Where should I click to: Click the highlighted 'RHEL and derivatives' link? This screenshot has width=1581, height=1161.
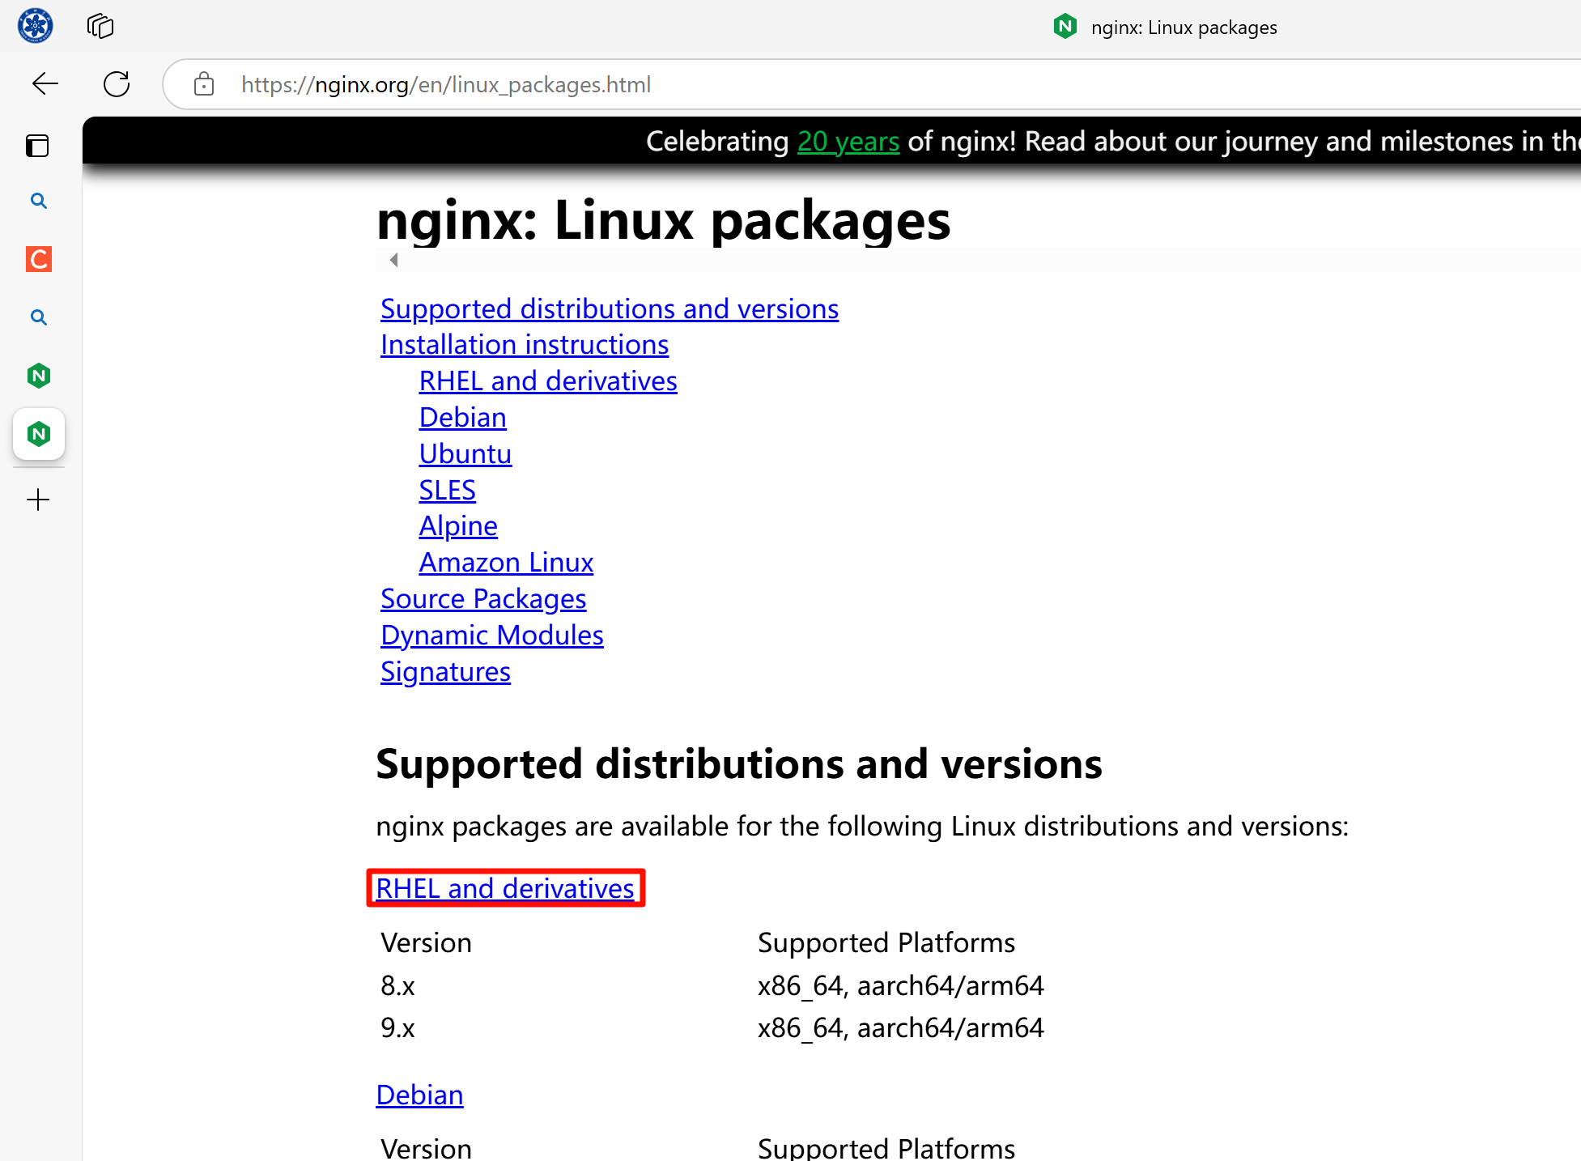point(504,888)
